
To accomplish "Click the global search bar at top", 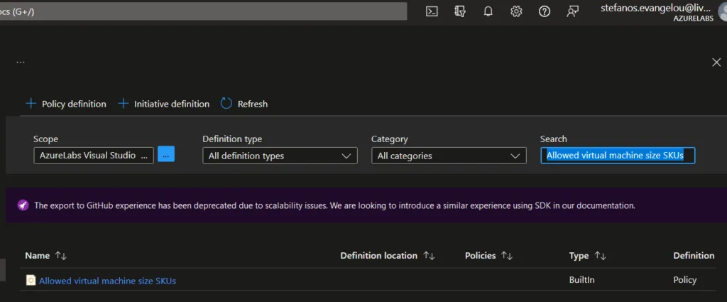I will click(x=204, y=11).
